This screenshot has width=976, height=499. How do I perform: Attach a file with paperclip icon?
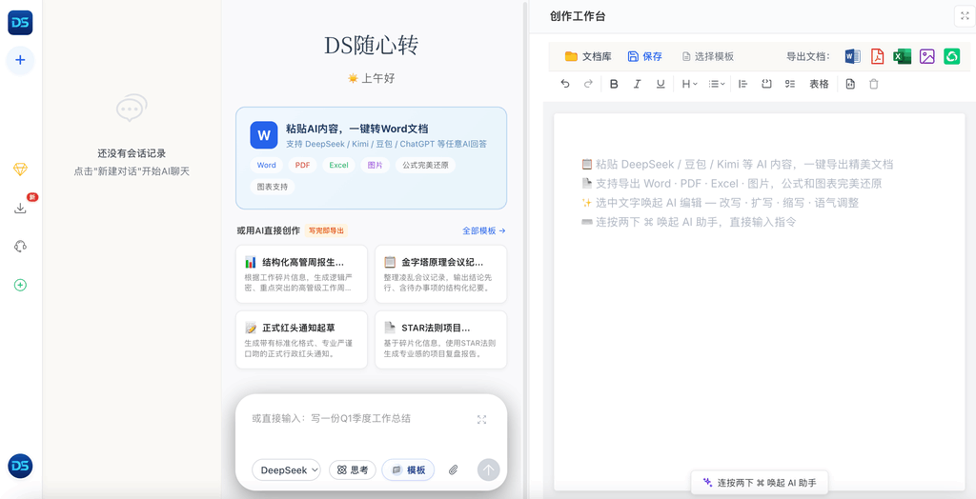[x=453, y=469]
